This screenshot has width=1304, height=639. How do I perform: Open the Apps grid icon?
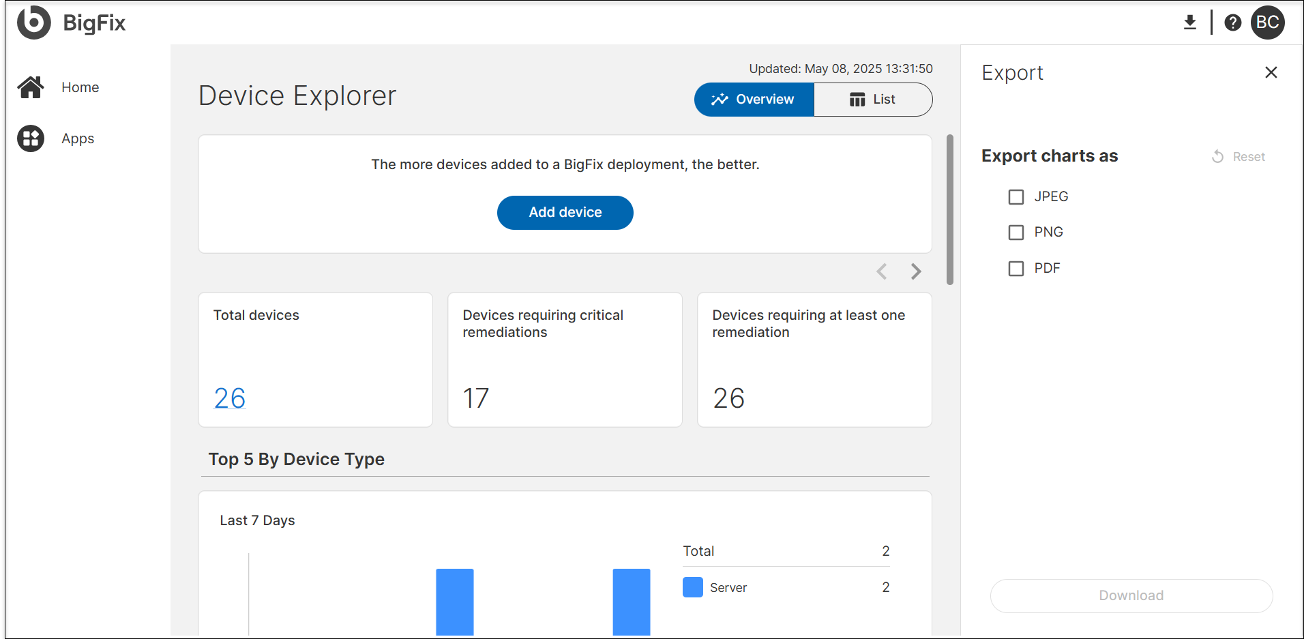[x=31, y=138]
